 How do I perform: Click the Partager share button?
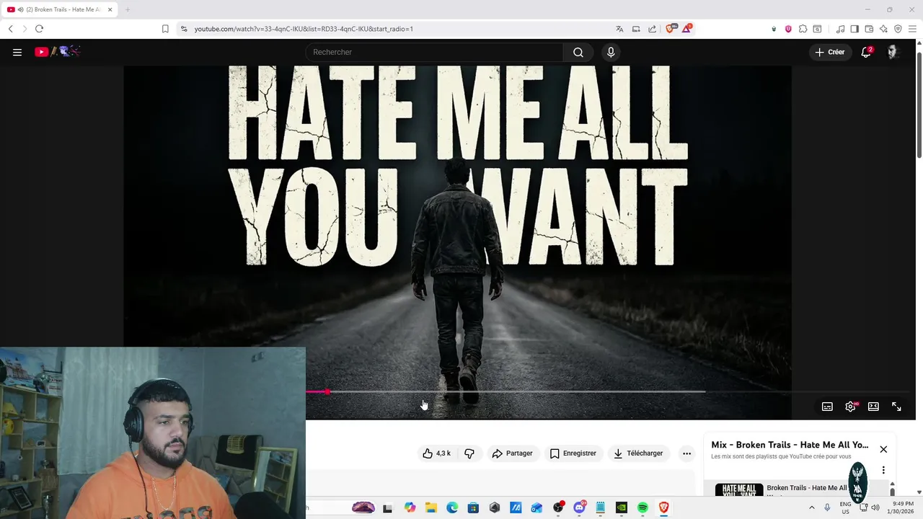click(512, 453)
